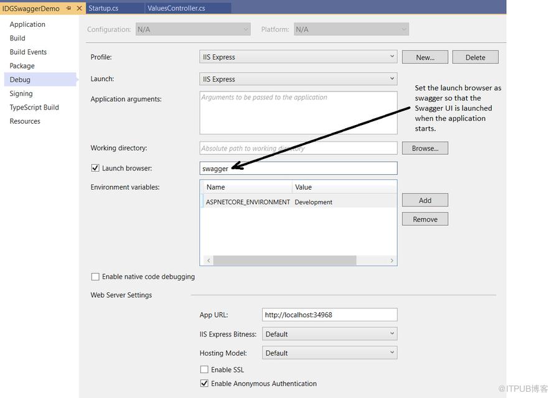The height and width of the screenshot is (398, 554).
Task: Open IIS Express Bitness dropdown
Action: tap(330, 334)
